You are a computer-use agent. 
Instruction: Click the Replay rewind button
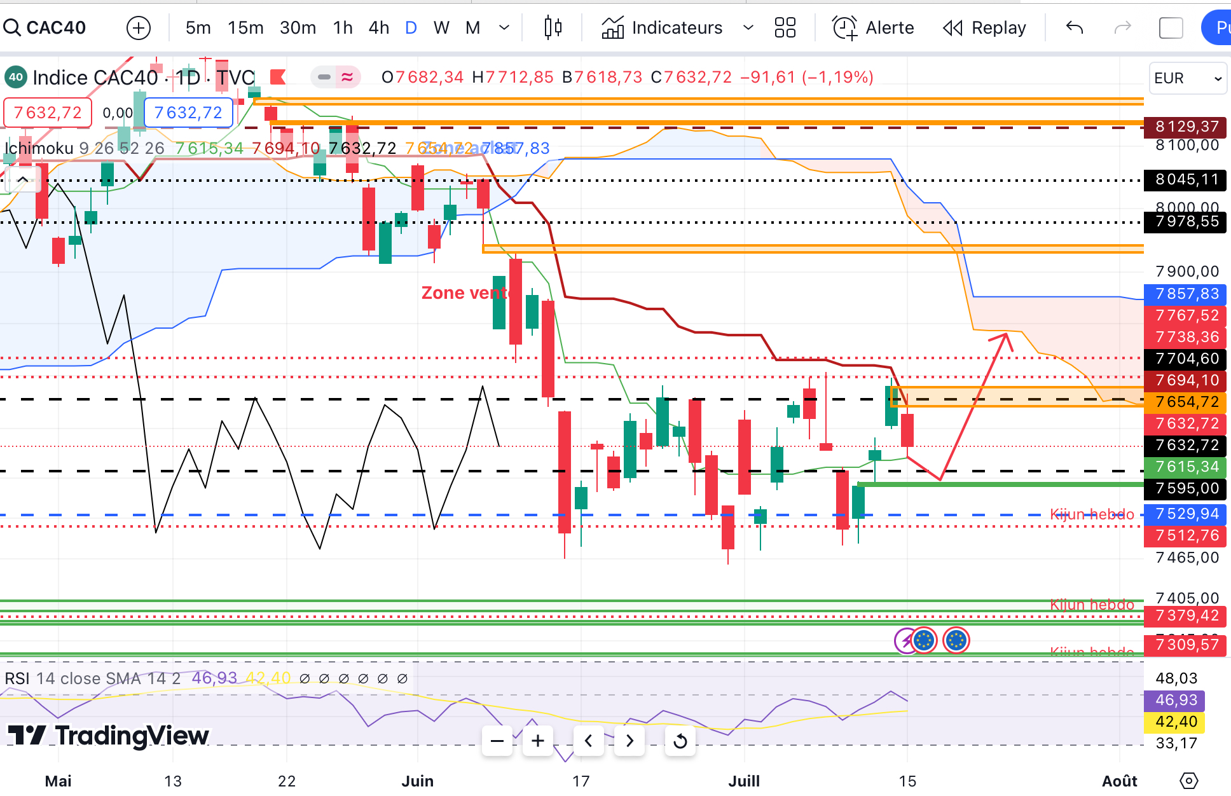coord(984,27)
